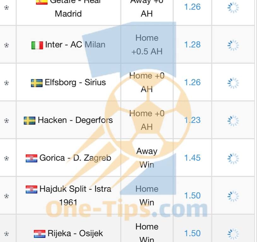257x242 pixels.
Task: Click the soccer ball icon in Inter row
Action: (6, 45)
